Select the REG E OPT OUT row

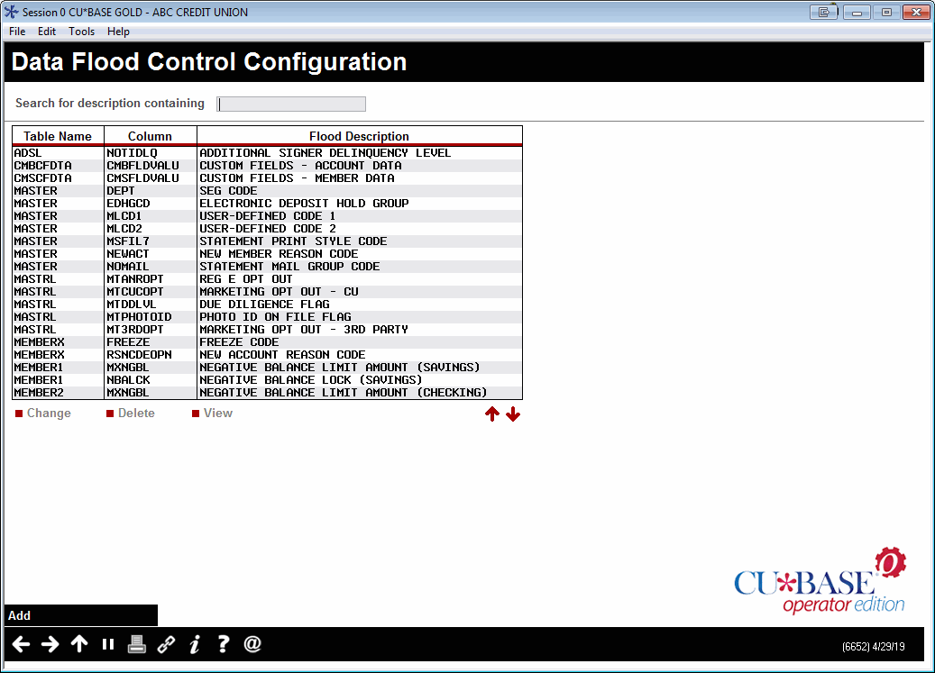(267, 279)
